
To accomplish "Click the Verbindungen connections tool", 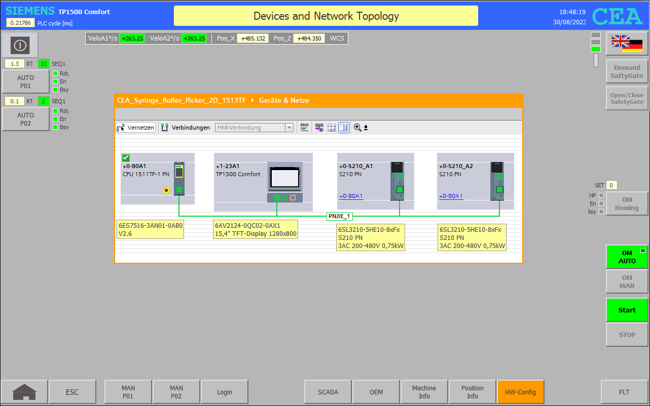I will tap(186, 128).
